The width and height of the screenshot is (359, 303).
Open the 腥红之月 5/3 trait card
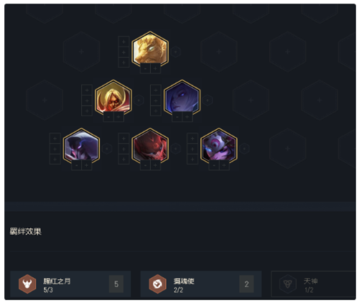(70, 284)
